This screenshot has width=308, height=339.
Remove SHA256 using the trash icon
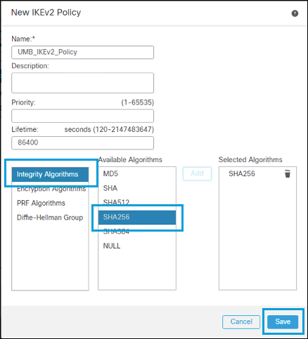[x=288, y=174]
